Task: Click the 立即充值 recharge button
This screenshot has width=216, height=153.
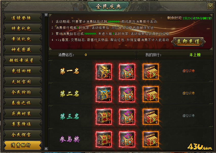Action: pyautogui.click(x=188, y=42)
